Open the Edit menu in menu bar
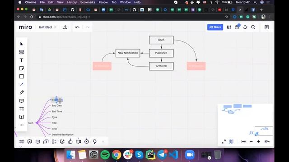Screen dimensions: 289x162 [51, 2]
